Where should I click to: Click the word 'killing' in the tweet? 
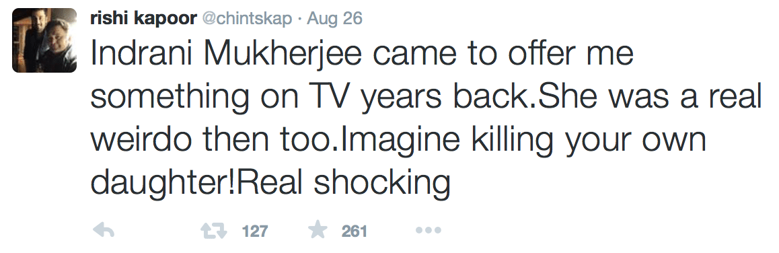tap(512, 140)
